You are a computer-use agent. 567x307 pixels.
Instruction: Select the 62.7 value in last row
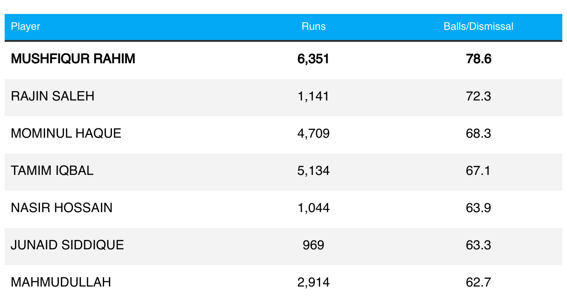[479, 282]
